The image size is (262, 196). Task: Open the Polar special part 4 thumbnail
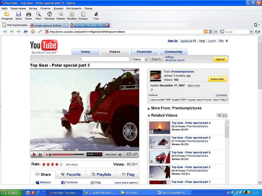(x=159, y=127)
